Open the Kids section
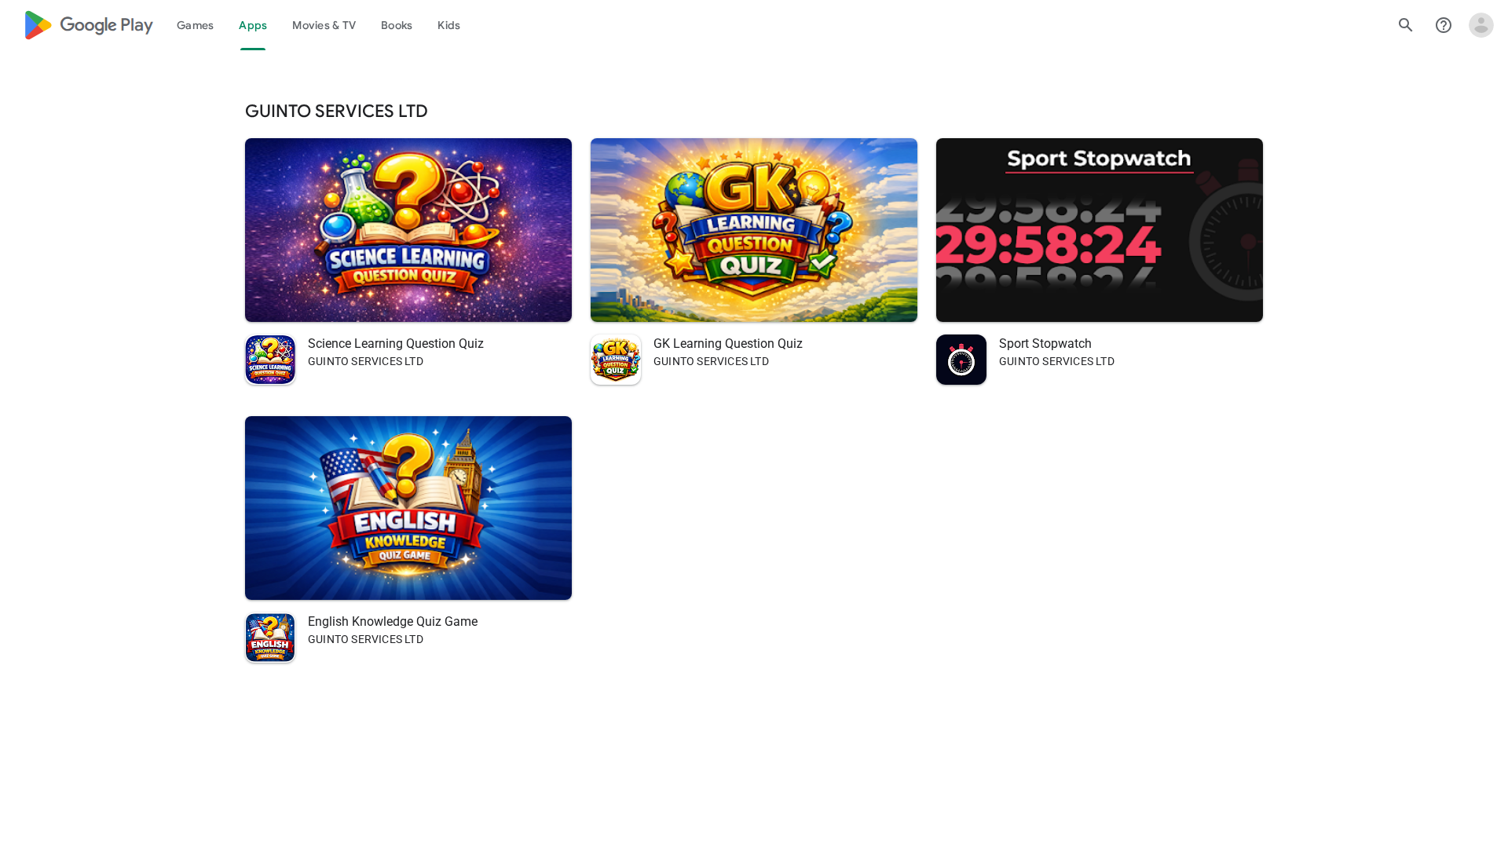Image resolution: width=1508 pixels, height=848 pixels. pos(448,25)
